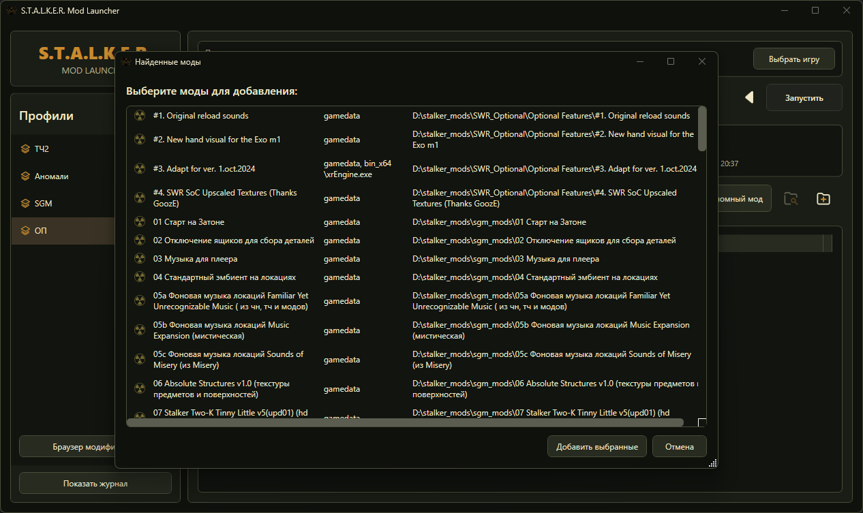
Task: Select mod name '#3. Adapt for ver. 1.oct.2024'
Action: pos(204,168)
